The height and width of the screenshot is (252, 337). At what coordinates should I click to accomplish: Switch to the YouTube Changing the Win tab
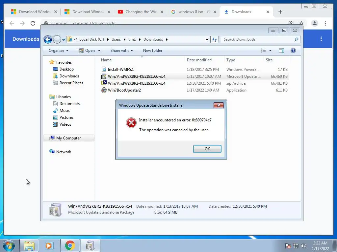point(141,12)
